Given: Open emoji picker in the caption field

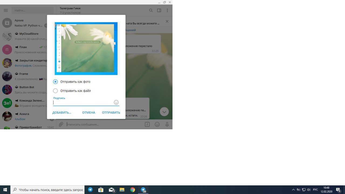Looking at the screenshot, I should click(116, 102).
